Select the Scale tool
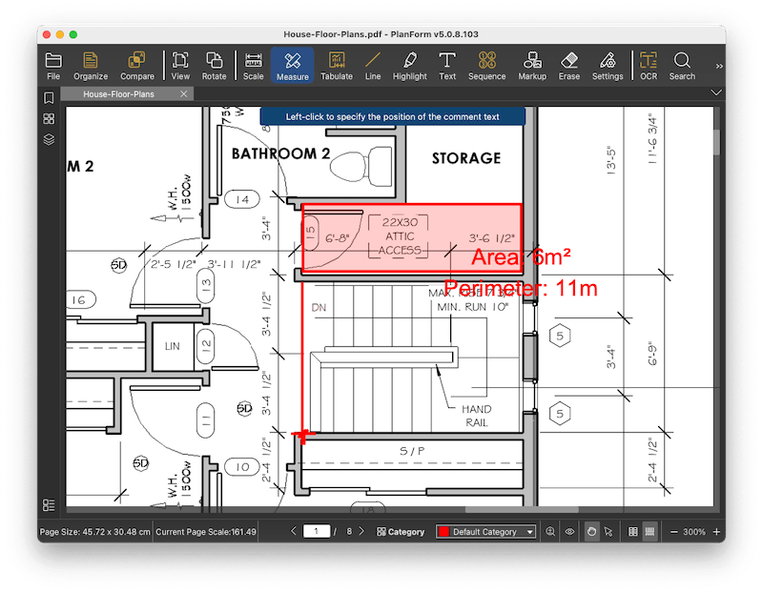This screenshot has height=592, width=763. click(253, 66)
